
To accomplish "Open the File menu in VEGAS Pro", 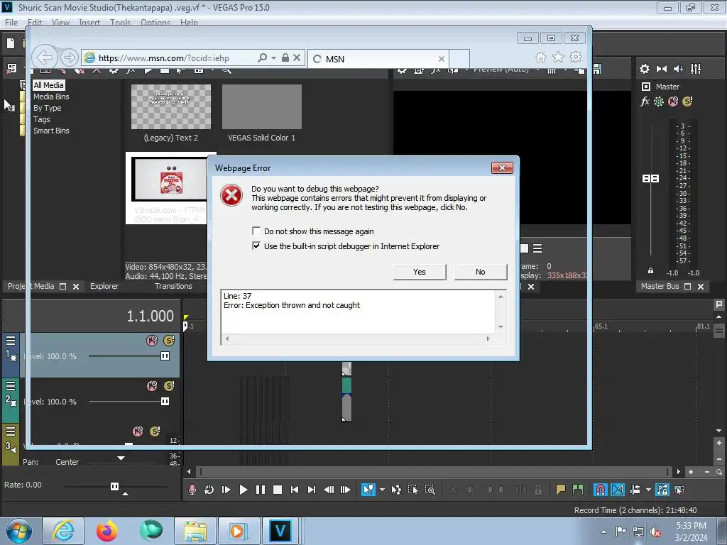I will (11, 22).
